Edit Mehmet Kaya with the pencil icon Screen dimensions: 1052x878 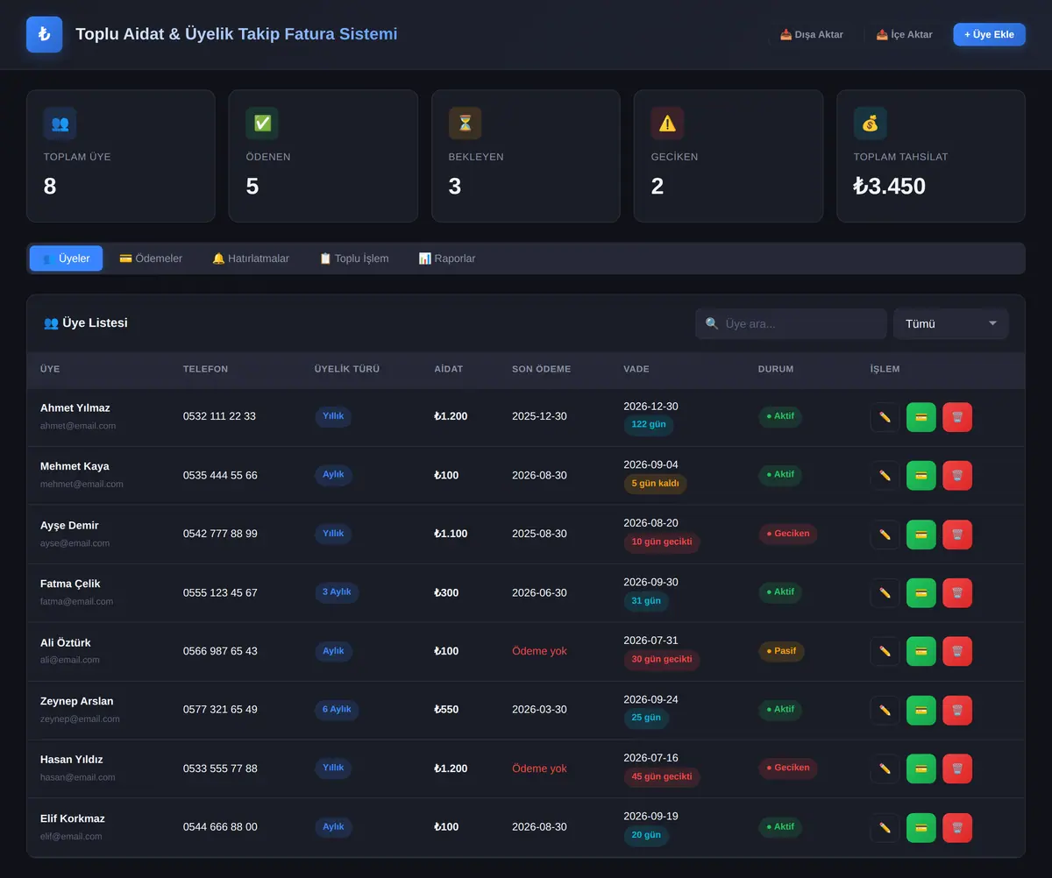click(885, 476)
